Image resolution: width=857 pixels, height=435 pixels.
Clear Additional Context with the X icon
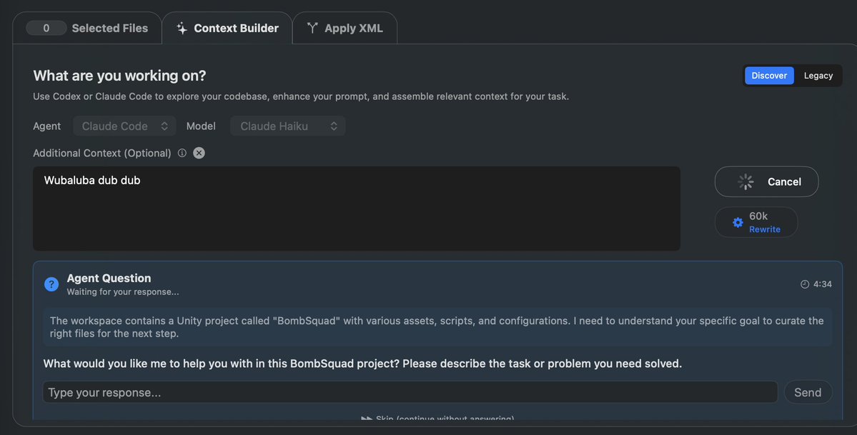199,153
